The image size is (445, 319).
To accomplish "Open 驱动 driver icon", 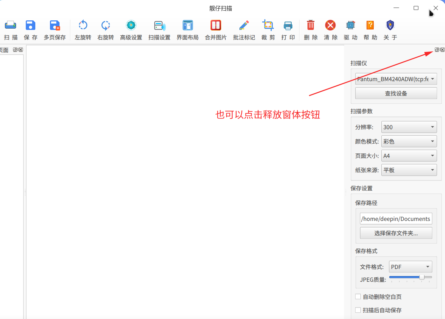I will pos(350,25).
